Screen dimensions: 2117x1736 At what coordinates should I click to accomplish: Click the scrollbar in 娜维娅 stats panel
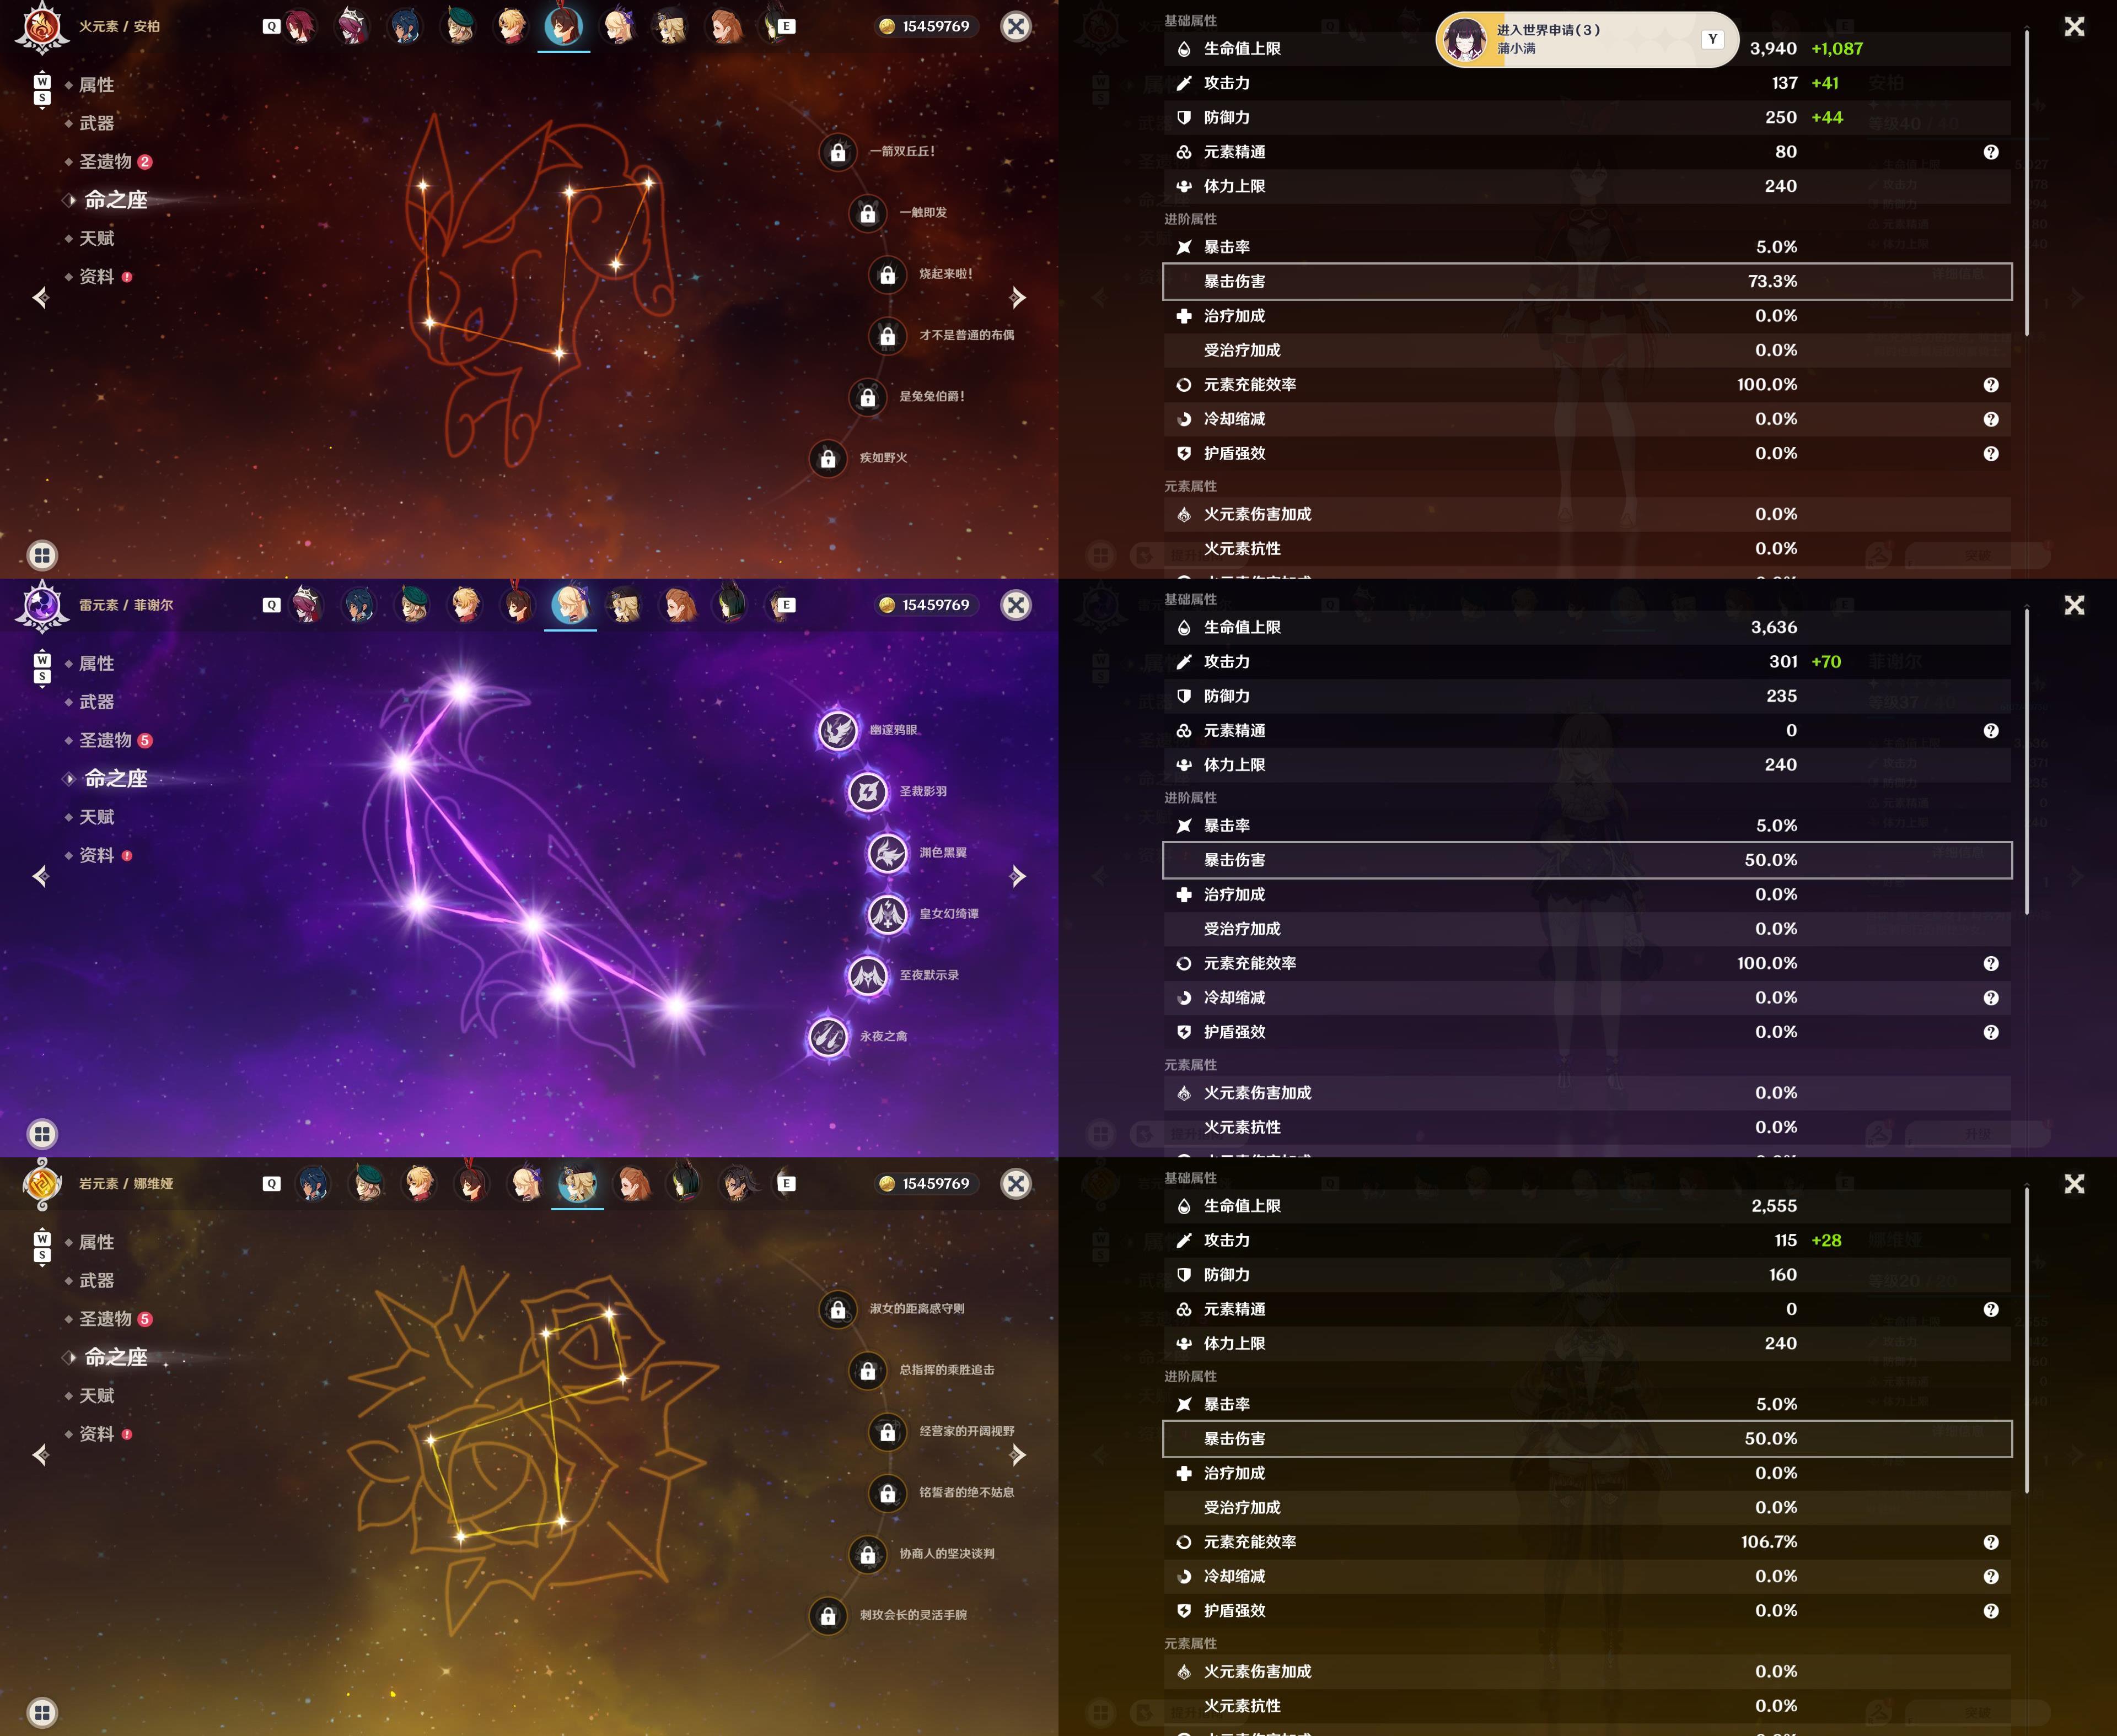click(x=2027, y=1341)
